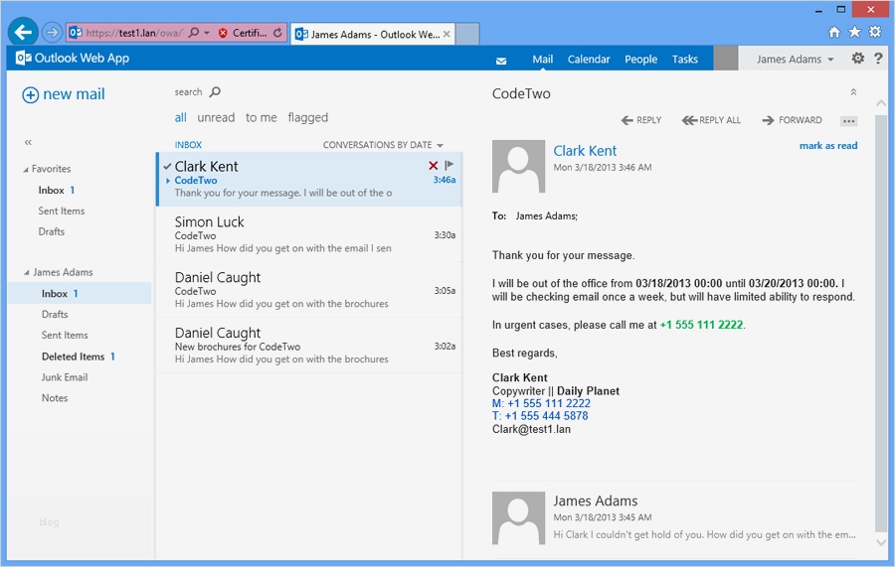Open the browser Favorites star

[854, 32]
